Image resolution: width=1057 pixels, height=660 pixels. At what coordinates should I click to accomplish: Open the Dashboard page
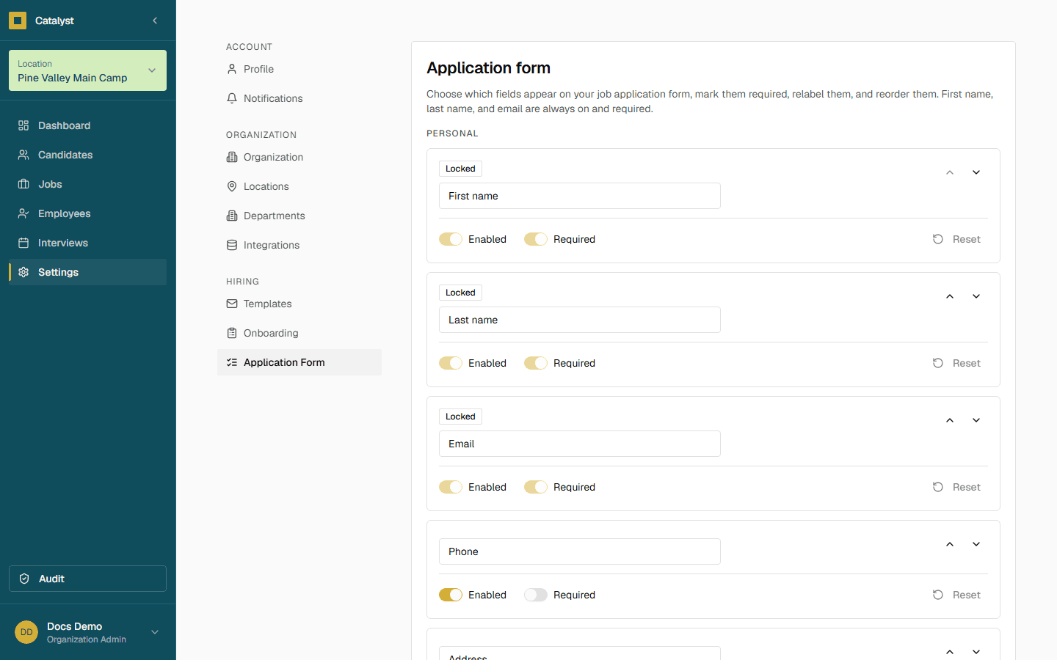(87, 125)
